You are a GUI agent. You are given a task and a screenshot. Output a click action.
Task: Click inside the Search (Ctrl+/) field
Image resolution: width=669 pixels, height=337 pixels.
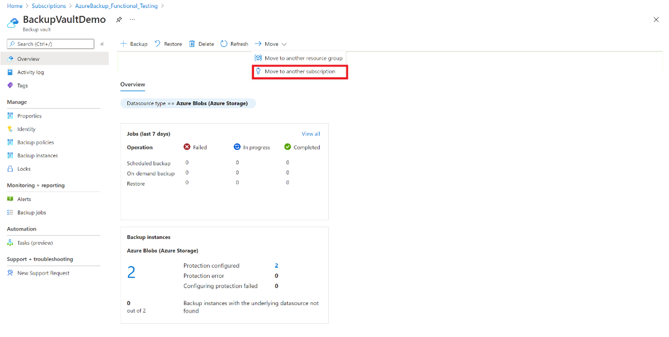pyautogui.click(x=50, y=43)
